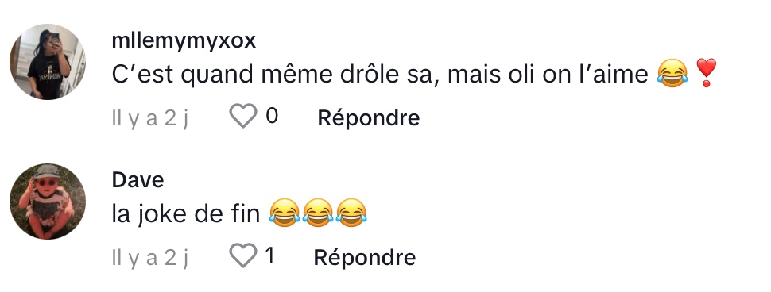Reply to mllemymyxox's comment via Répondre
Screen dimensions: 771x292
(x=368, y=117)
